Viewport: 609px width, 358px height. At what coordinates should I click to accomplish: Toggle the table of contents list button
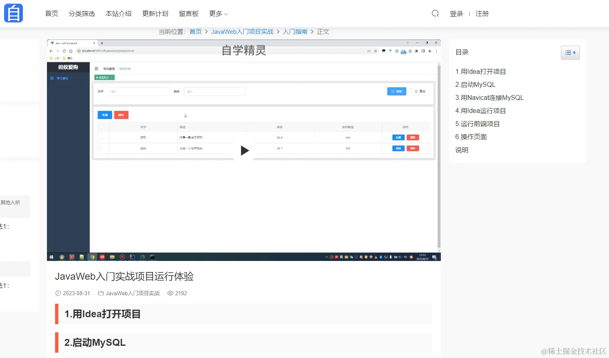pos(570,53)
